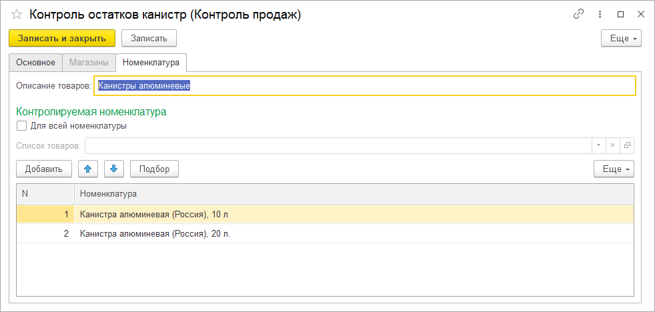
Task: Click Записать и закрыть button
Action: tap(62, 39)
